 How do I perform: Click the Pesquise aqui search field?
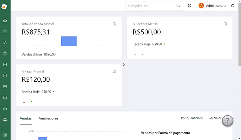150,6
